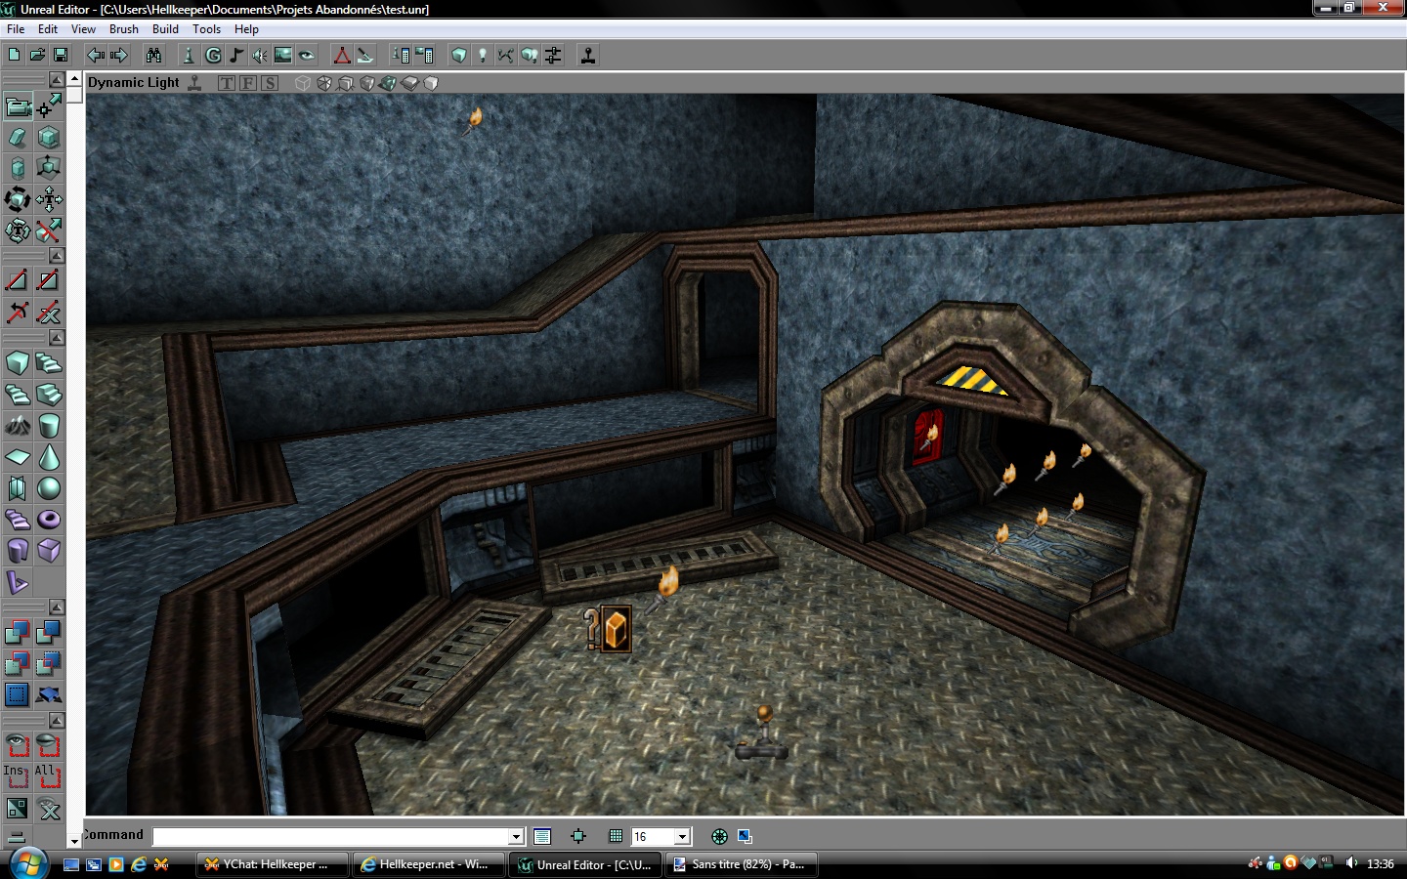This screenshot has height=879, width=1407.
Task: Click the Cube brush builder
Action: (18, 364)
